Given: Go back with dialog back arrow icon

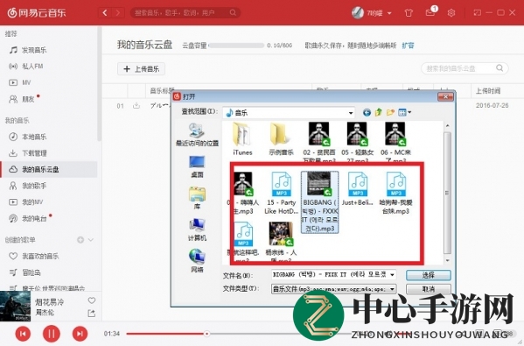Looking at the screenshot, I should 367,112.
